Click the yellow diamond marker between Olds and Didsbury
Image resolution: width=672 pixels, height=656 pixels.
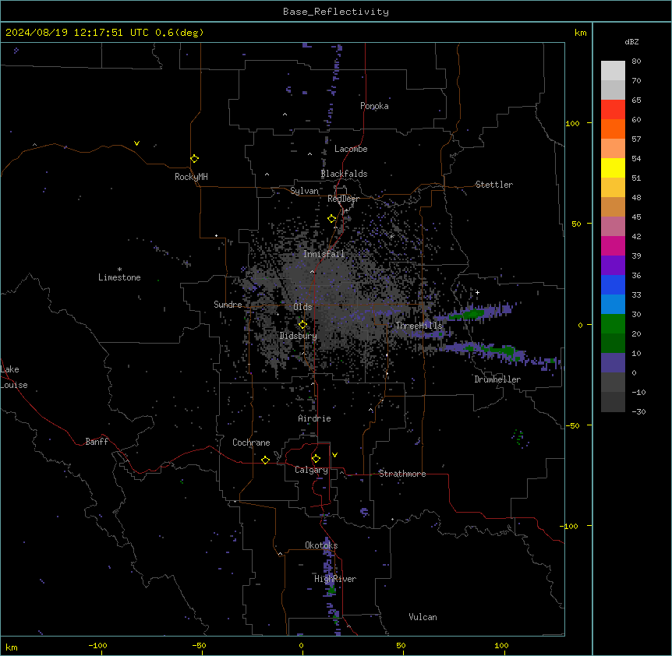[302, 325]
